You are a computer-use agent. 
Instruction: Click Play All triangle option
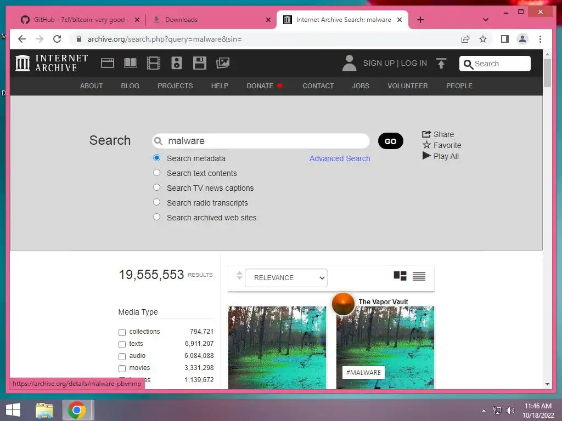pyautogui.click(x=441, y=156)
